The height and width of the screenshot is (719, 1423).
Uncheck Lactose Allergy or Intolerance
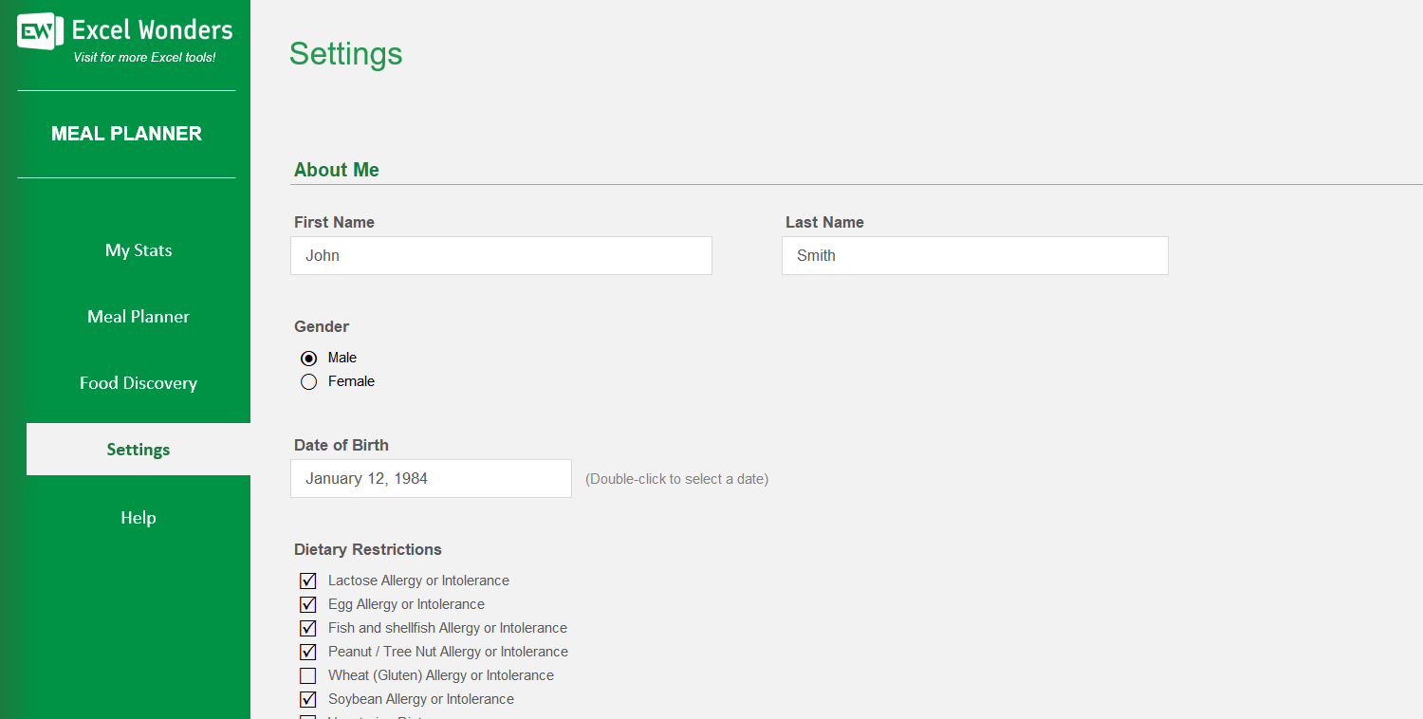click(x=308, y=581)
